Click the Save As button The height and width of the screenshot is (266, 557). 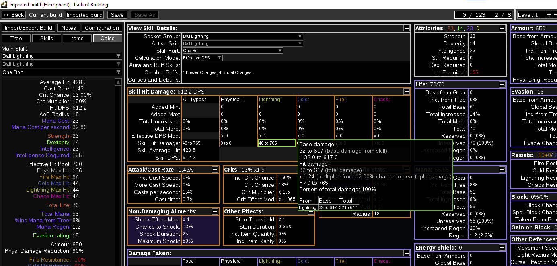(x=144, y=15)
